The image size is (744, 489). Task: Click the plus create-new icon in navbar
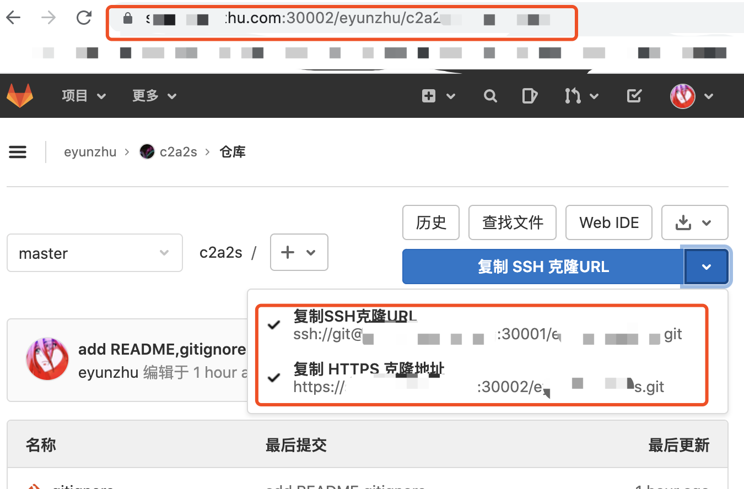tap(429, 96)
